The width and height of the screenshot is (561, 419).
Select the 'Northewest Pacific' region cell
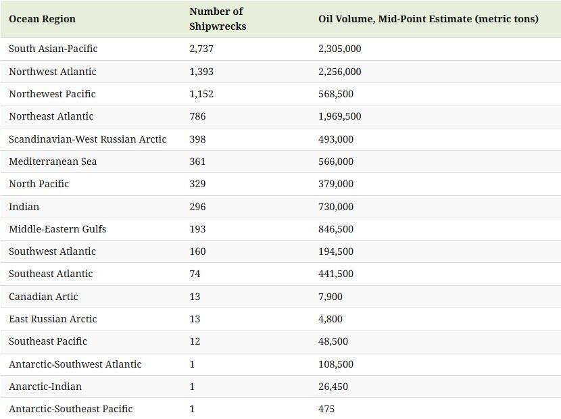pos(52,94)
